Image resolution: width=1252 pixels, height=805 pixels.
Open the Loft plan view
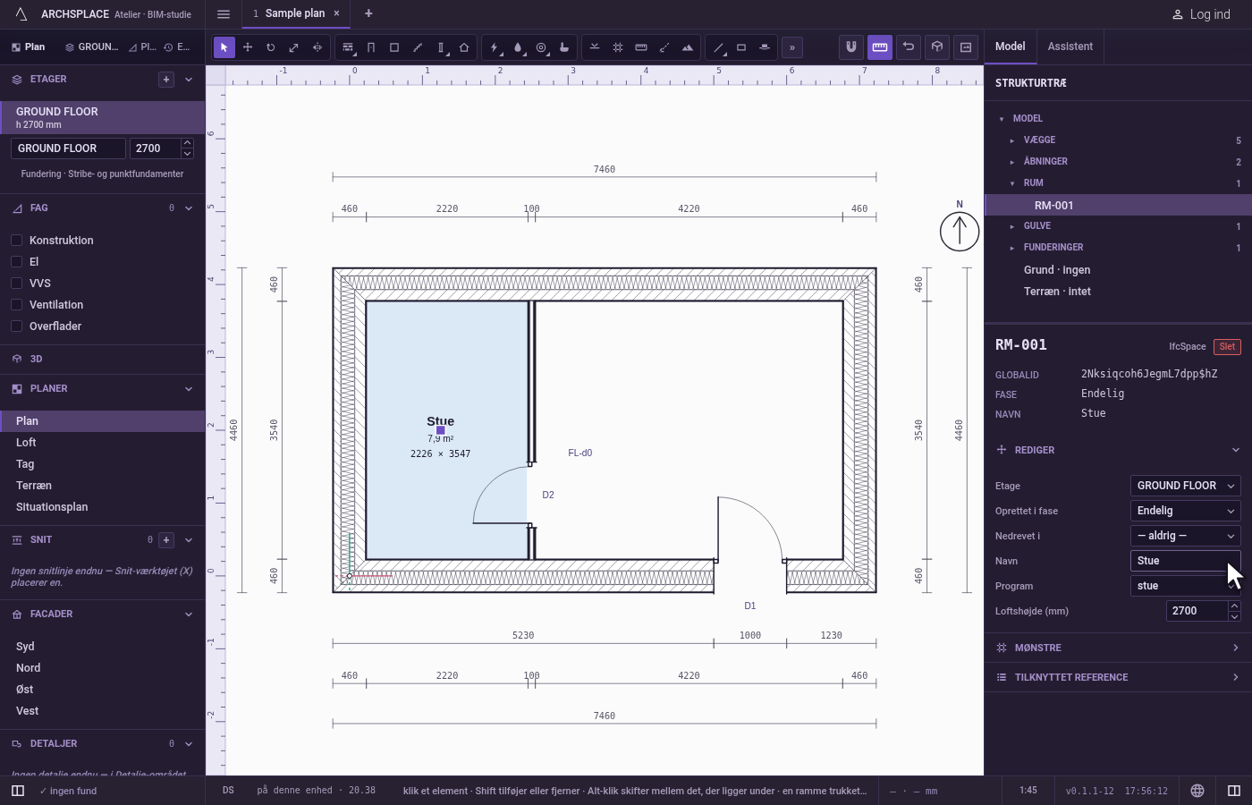pos(103,443)
